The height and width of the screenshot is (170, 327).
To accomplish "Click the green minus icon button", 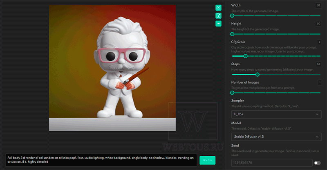I will [x=218, y=24].
